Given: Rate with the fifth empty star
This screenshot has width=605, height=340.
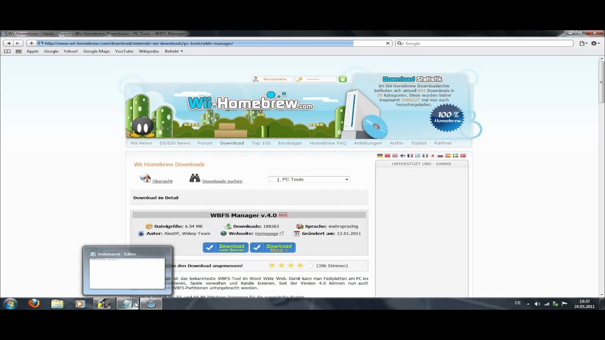Looking at the screenshot, I should 310,265.
